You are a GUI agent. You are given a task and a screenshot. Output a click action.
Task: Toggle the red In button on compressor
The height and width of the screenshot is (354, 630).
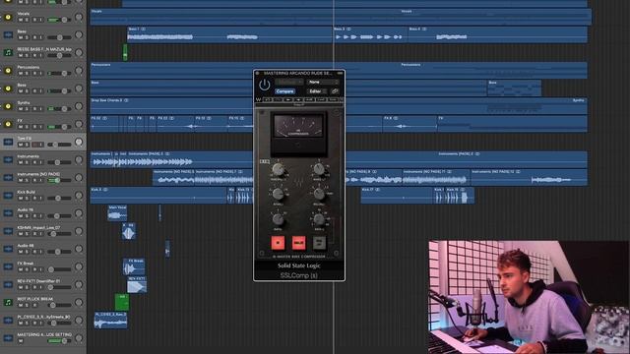[278, 243]
